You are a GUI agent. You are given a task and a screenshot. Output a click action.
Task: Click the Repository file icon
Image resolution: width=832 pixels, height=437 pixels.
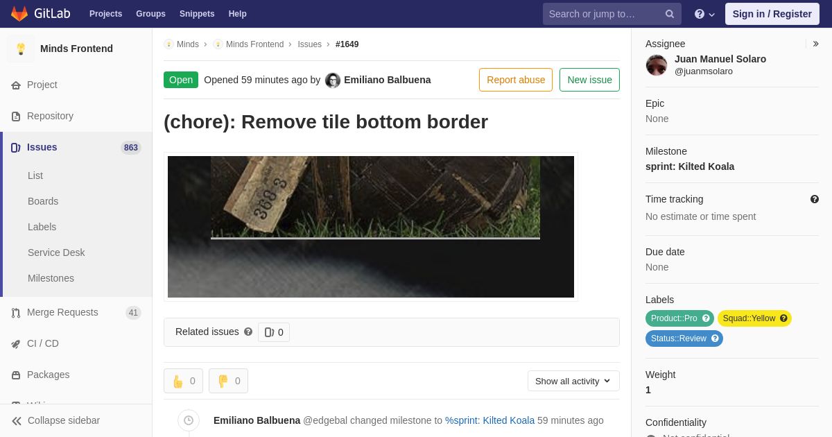coord(16,116)
